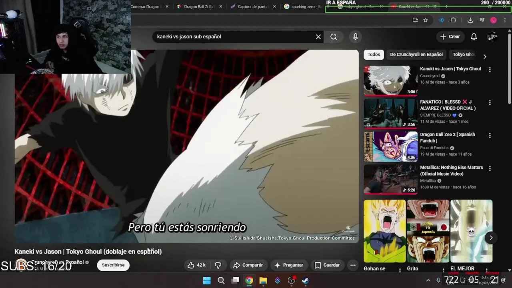
Task: Open Steam from taskbar
Action: [x=306, y=280]
